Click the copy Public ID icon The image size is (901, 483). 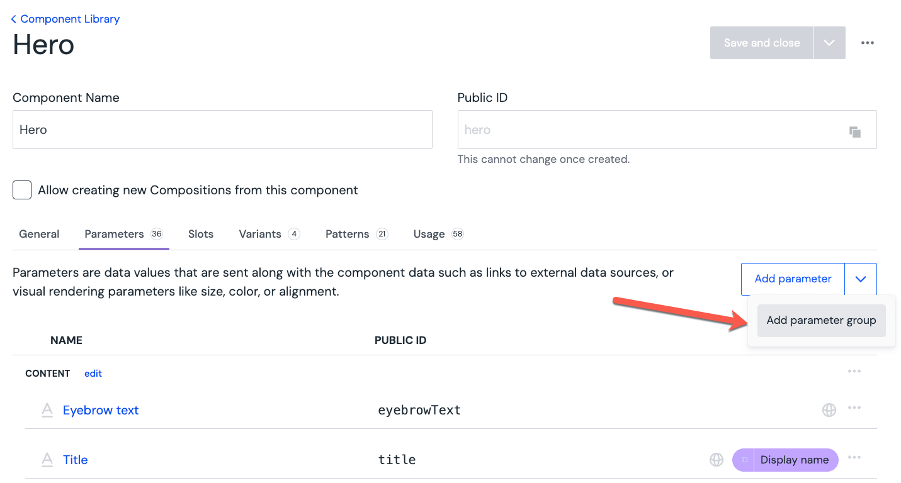pyautogui.click(x=854, y=131)
